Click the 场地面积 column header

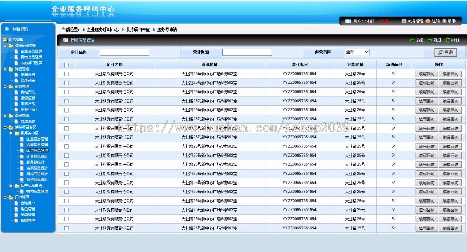coord(394,65)
